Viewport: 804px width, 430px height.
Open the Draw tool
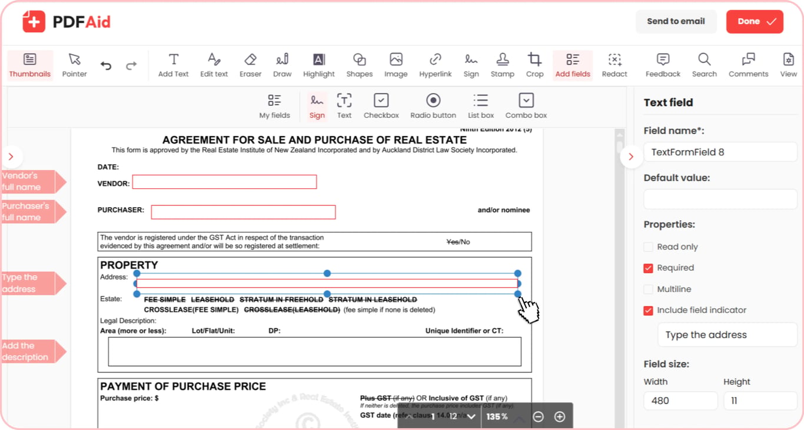click(283, 65)
